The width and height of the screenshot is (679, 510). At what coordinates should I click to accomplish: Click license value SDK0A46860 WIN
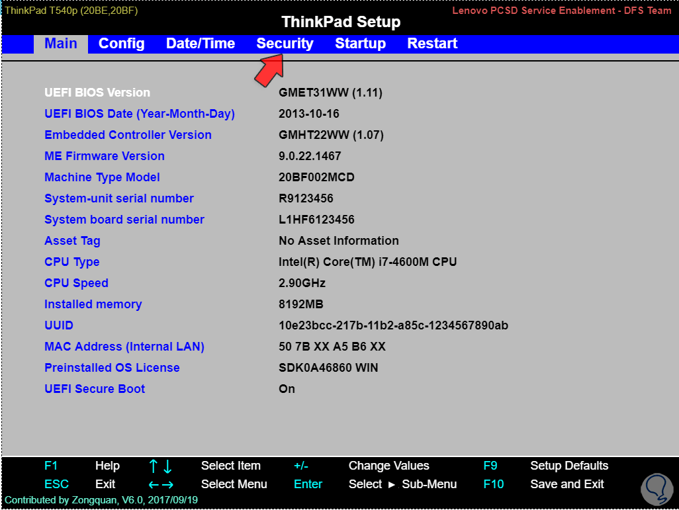328,368
